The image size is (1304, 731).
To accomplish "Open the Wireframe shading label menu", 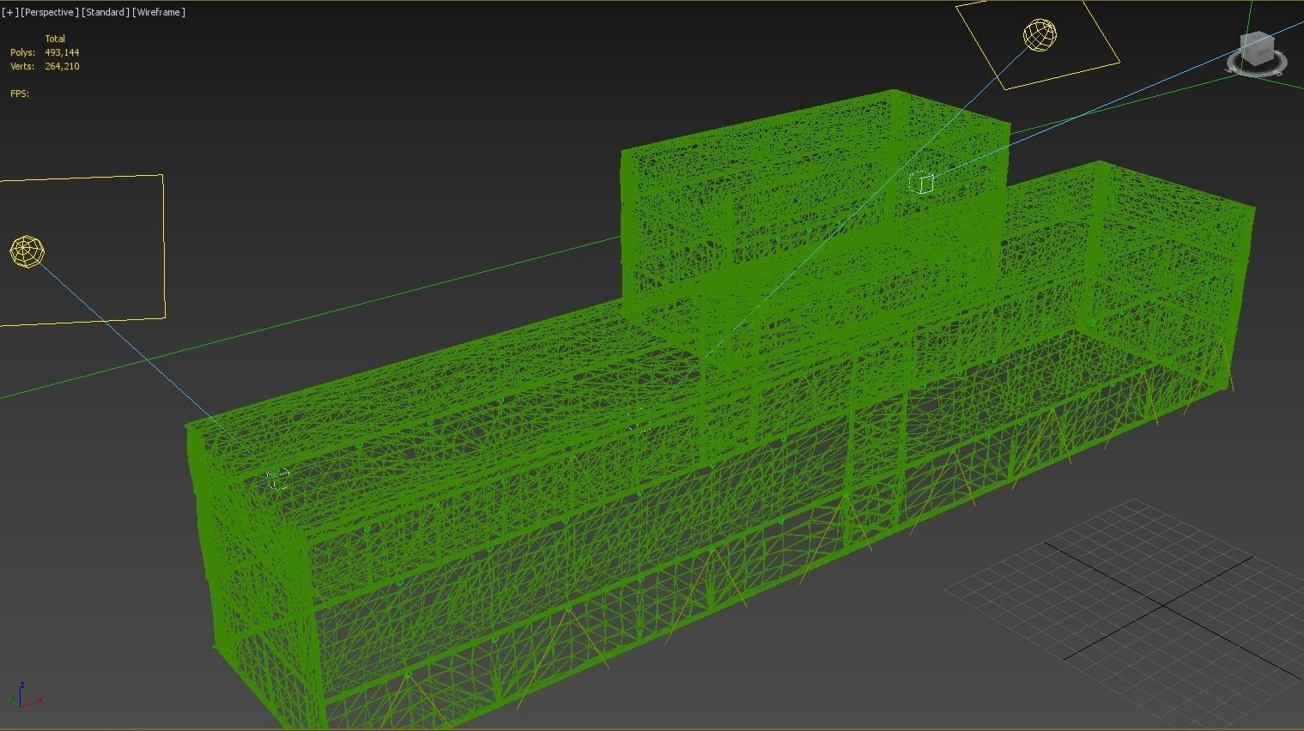I will click(158, 12).
